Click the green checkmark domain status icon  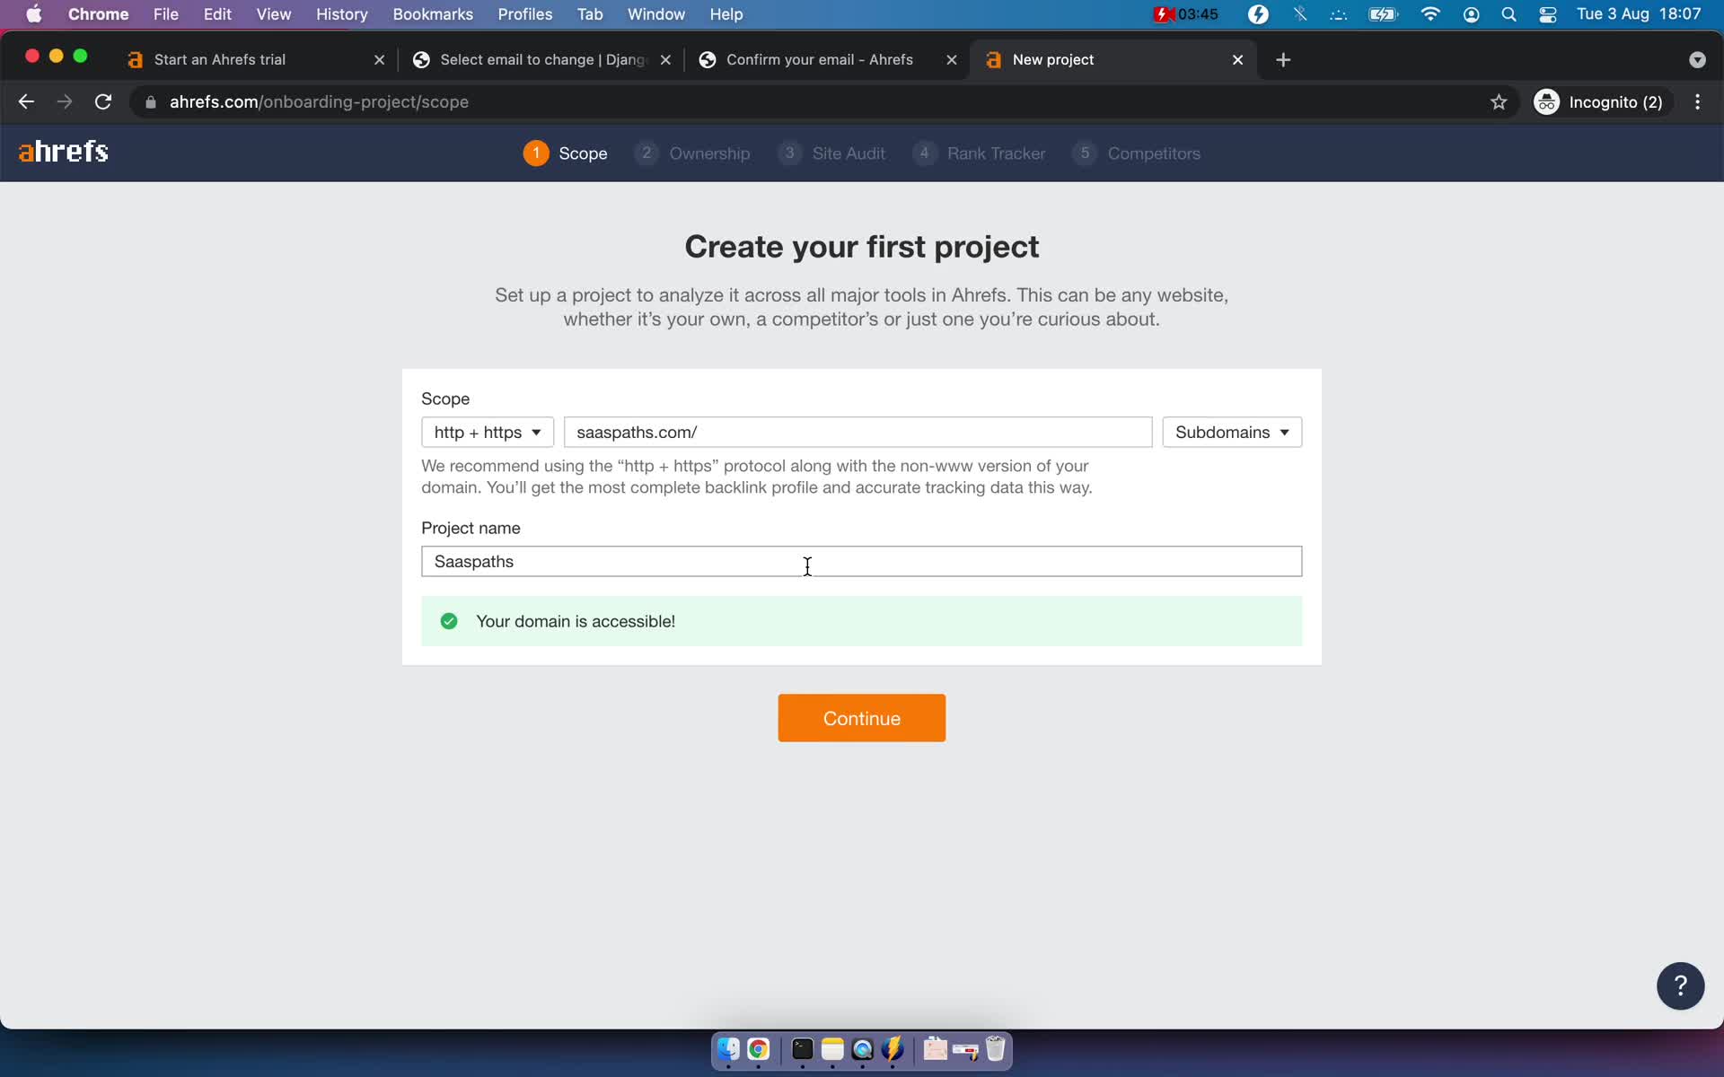[x=449, y=620]
